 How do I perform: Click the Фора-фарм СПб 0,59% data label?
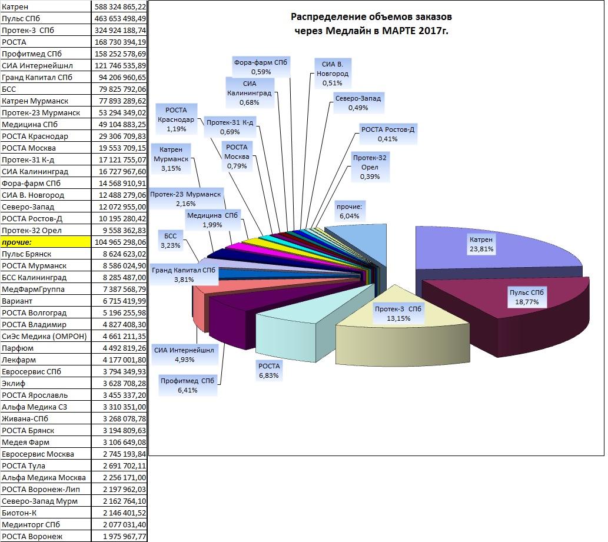[x=261, y=67]
